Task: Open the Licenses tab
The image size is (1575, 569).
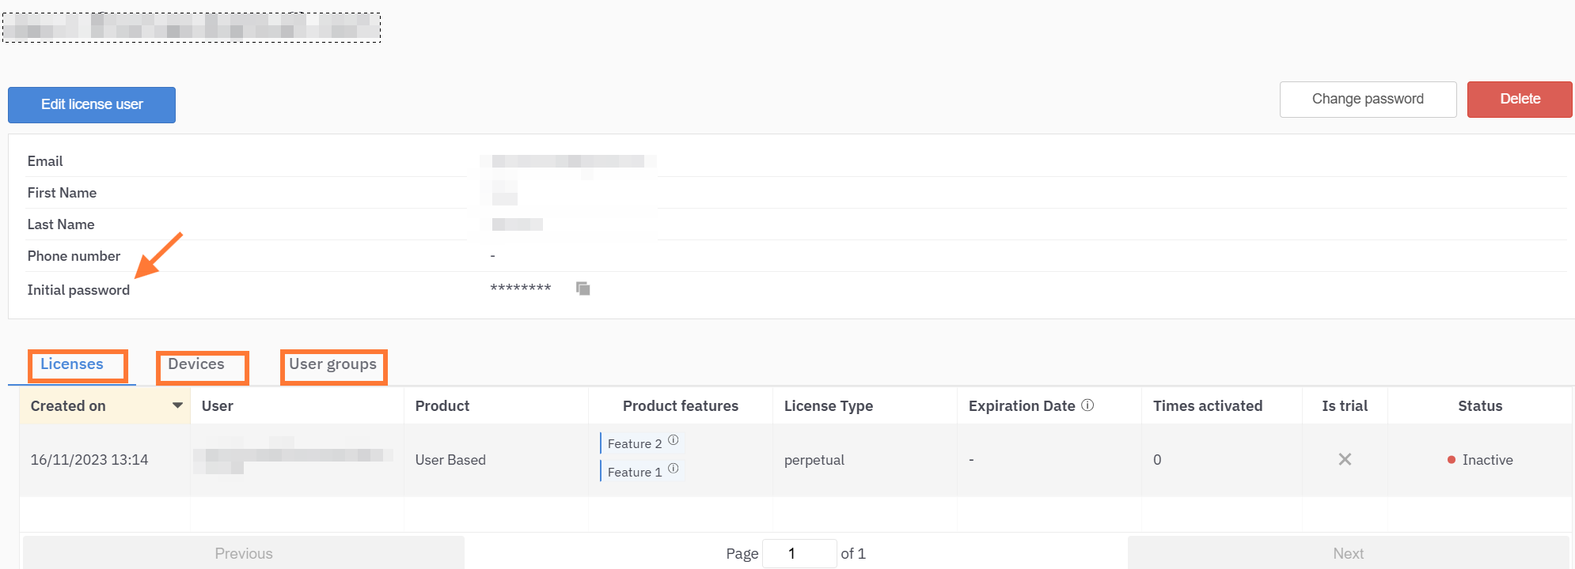Action: [x=72, y=364]
